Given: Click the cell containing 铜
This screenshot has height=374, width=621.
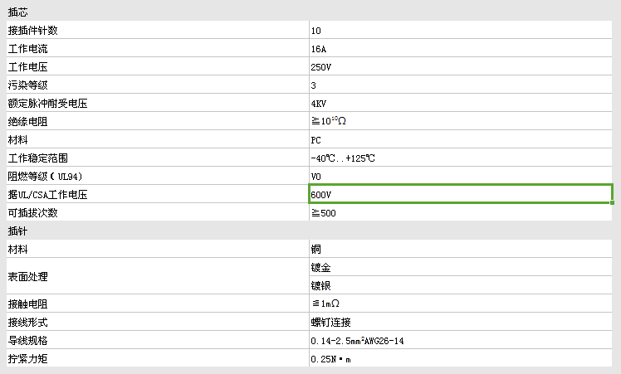Looking at the screenshot, I should pyautogui.click(x=461, y=249).
